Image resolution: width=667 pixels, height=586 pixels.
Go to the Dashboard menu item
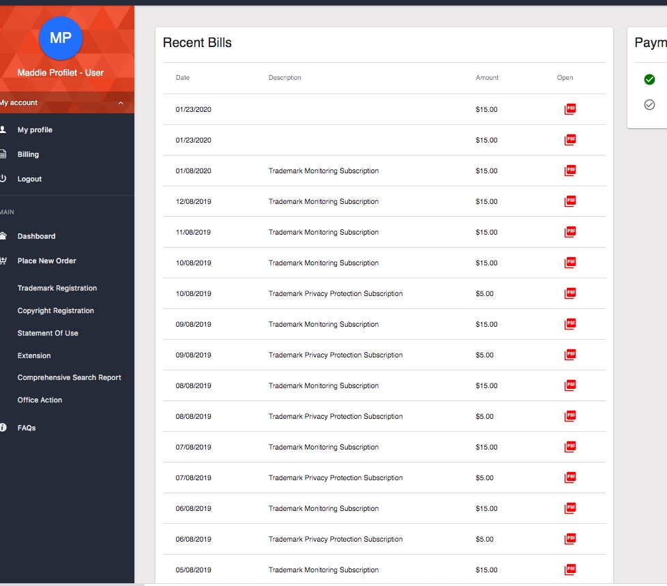point(38,235)
